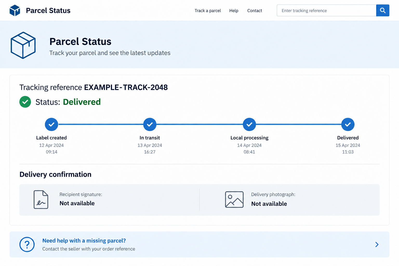
Task: Click Not available under Recipient signature
Action: (77, 203)
